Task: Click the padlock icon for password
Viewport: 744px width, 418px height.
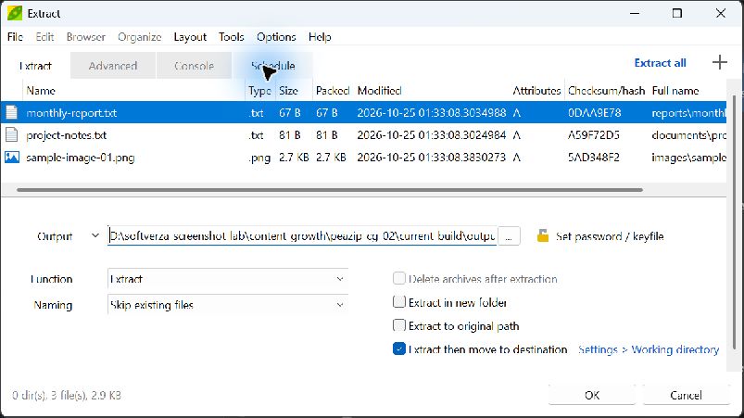Action: pyautogui.click(x=543, y=235)
